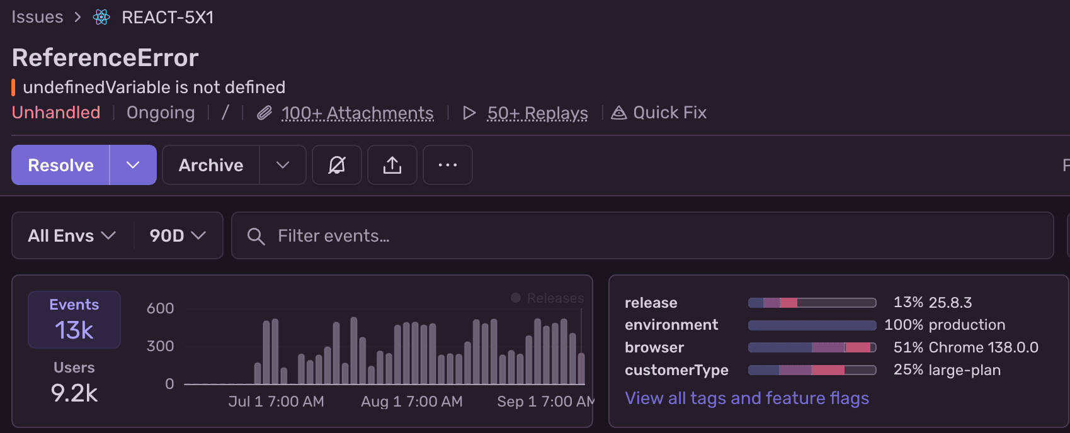Open the All Envs environment dropdown

(72, 235)
